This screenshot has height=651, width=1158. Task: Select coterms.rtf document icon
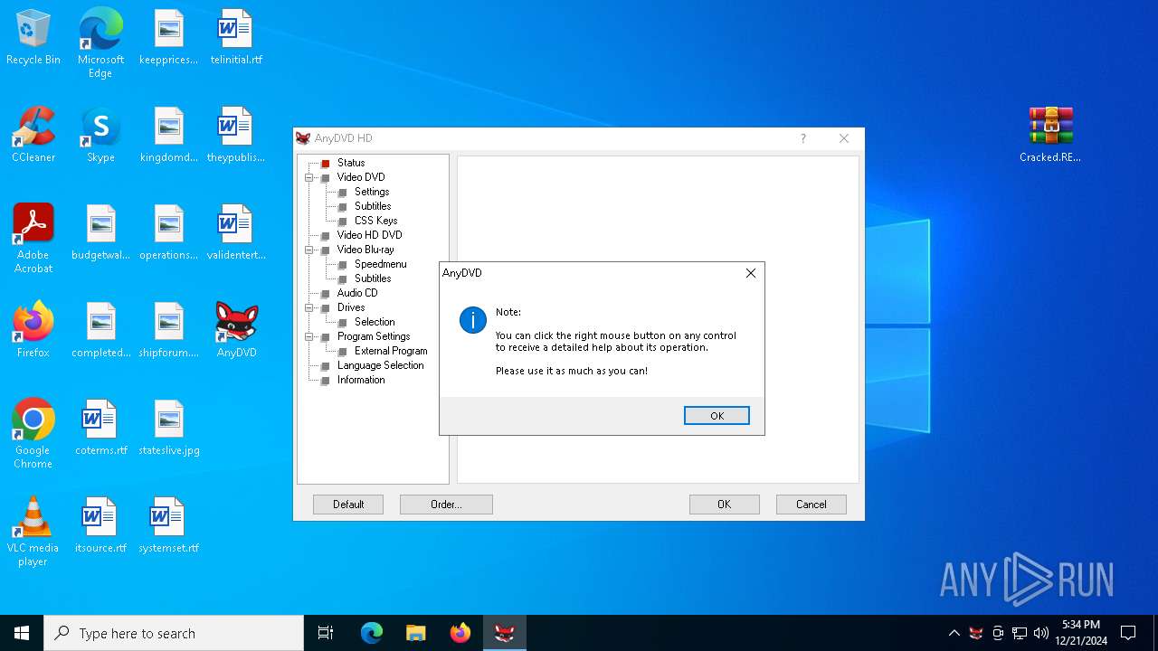tap(100, 429)
